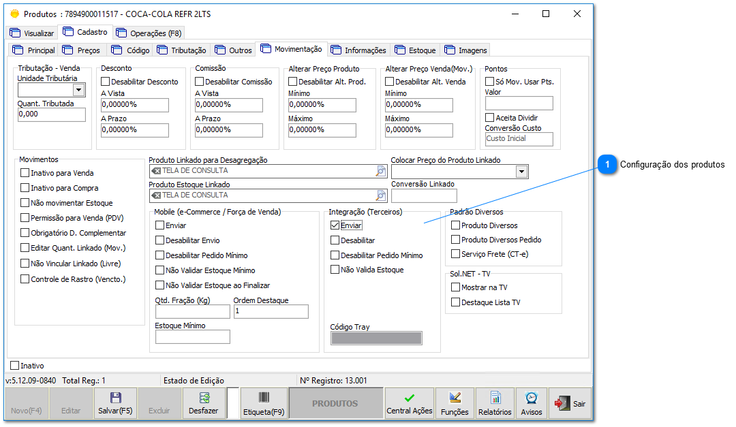Enable Inativo para Venda checkbox
Image resolution: width=736 pixels, height=427 pixels.
pyautogui.click(x=25, y=173)
